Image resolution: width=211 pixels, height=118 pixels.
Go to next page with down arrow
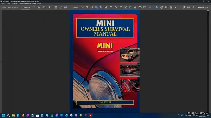pos(66,7)
